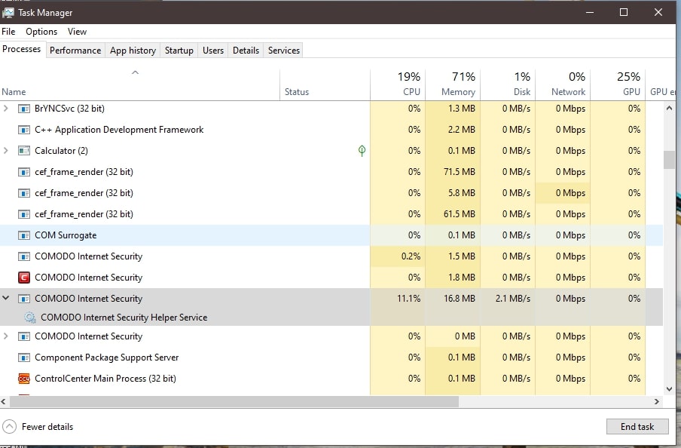
Task: Click the COM Surrogate process icon
Action: point(24,235)
